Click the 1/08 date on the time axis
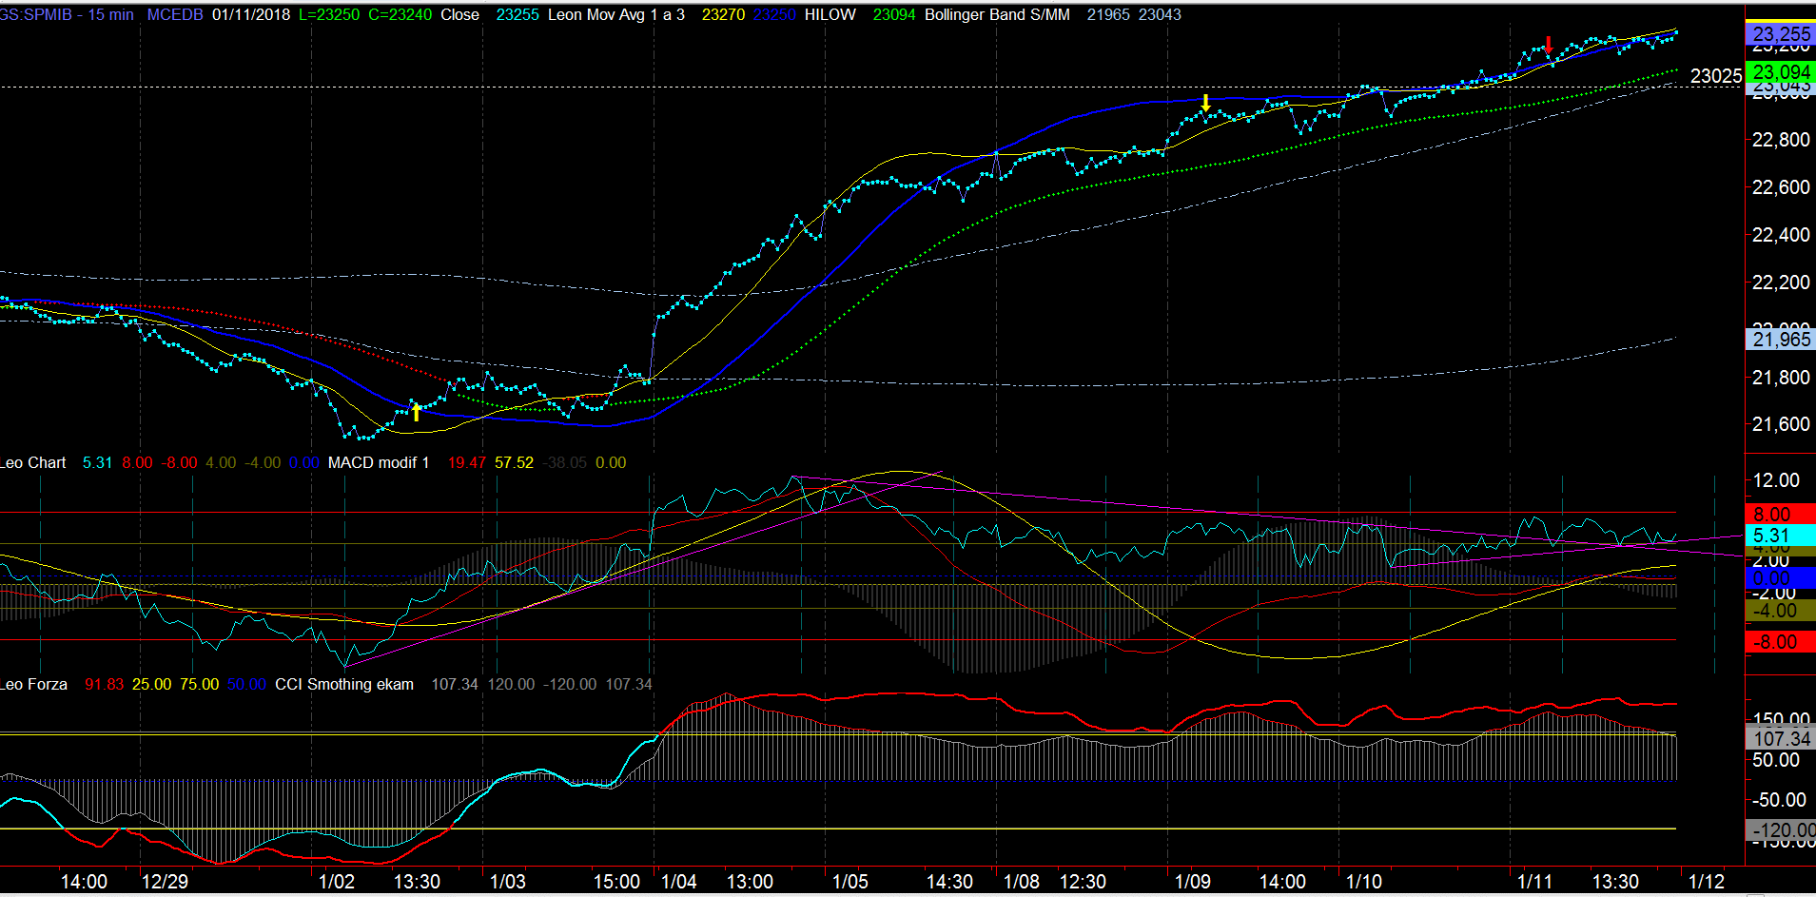The width and height of the screenshot is (1816, 897). (x=1022, y=882)
